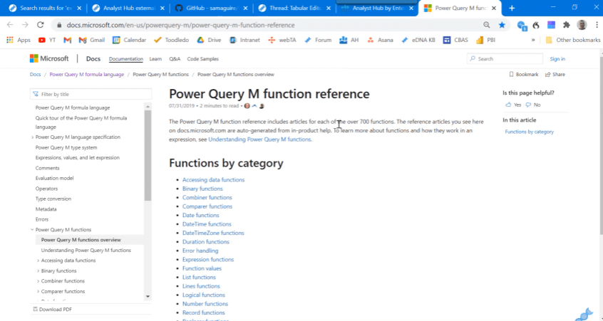Open the CBAS bookmark
Screen dimensions: 603x321
(455, 40)
